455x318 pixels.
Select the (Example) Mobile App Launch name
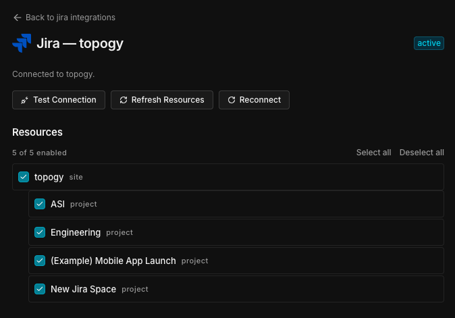click(113, 261)
